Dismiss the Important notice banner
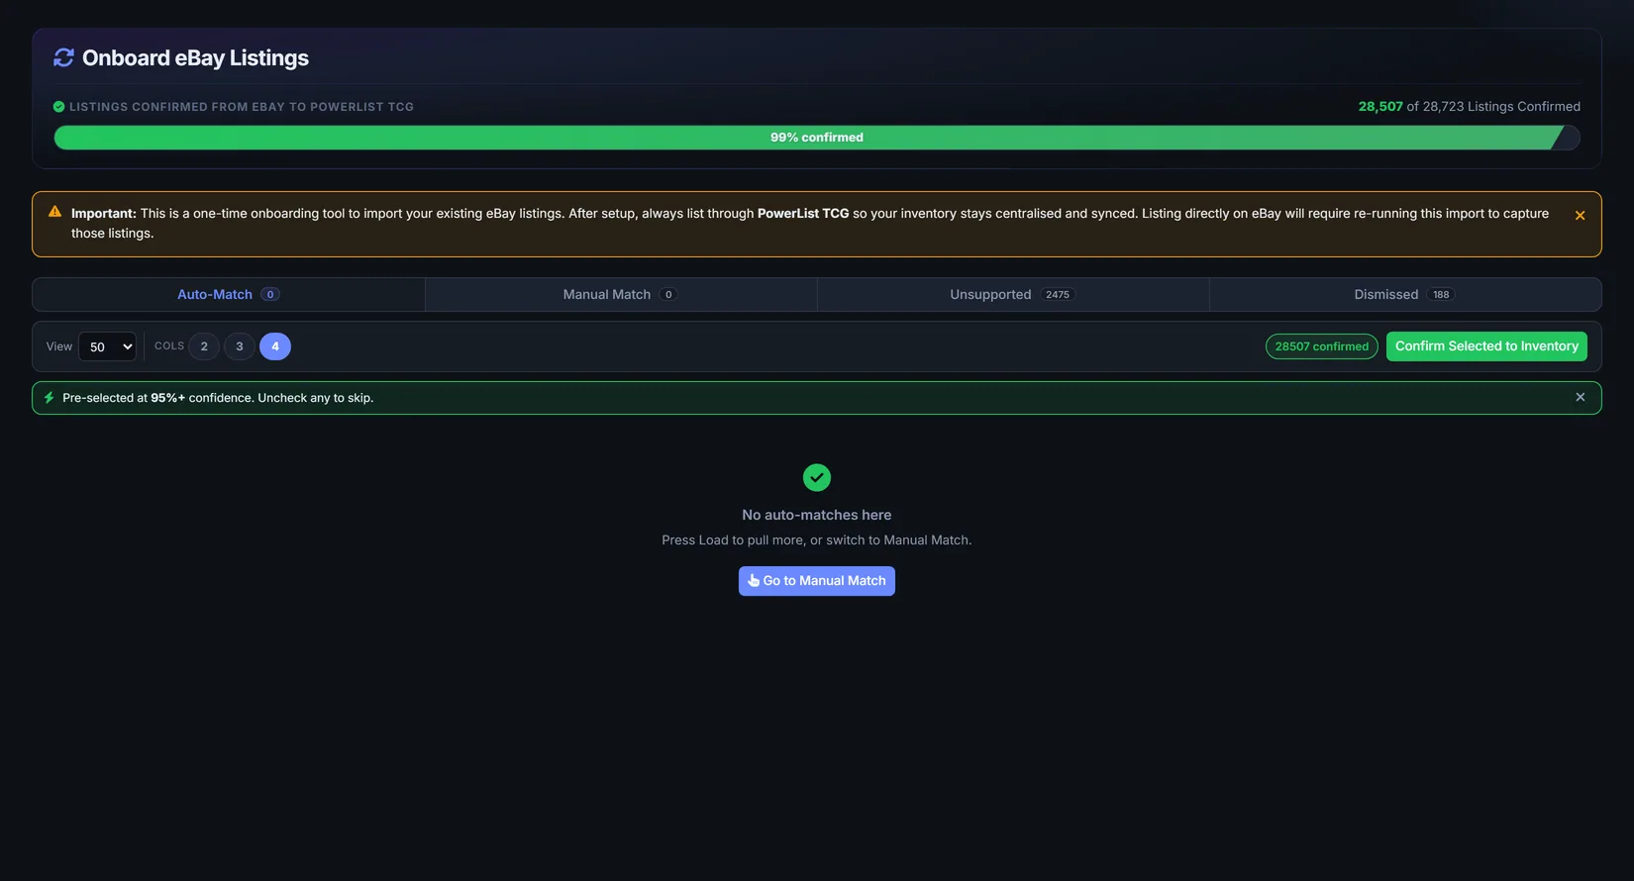The width and height of the screenshot is (1634, 881). pos(1580,216)
